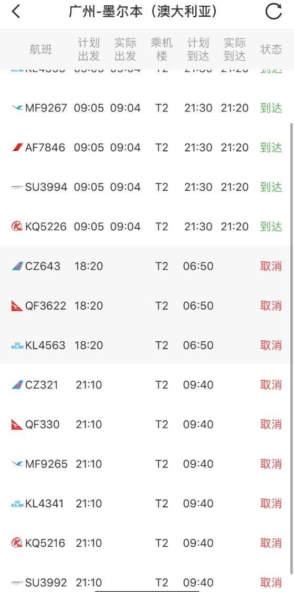Click the Qantas logo for QF3622
The height and width of the screenshot is (592, 294).
(x=17, y=306)
